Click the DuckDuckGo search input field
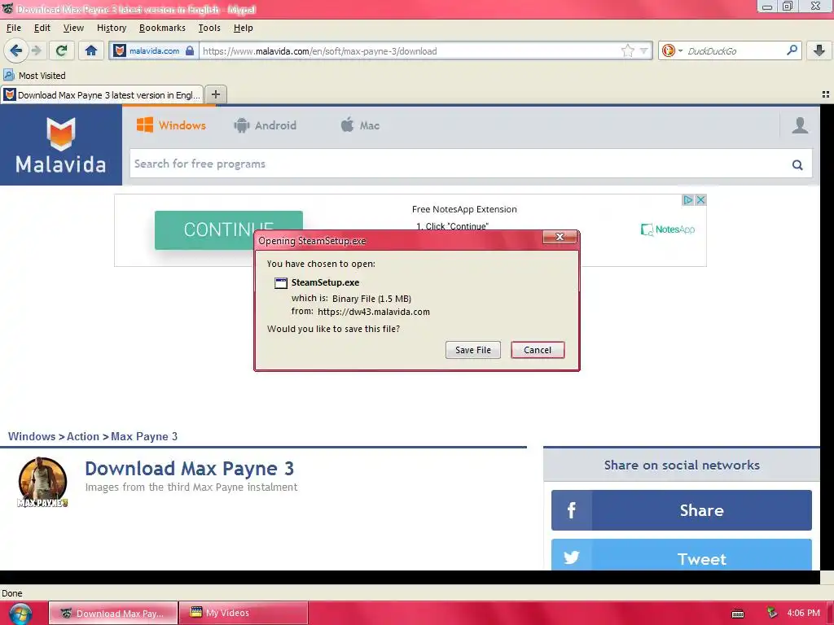This screenshot has height=625, width=834. click(x=734, y=51)
